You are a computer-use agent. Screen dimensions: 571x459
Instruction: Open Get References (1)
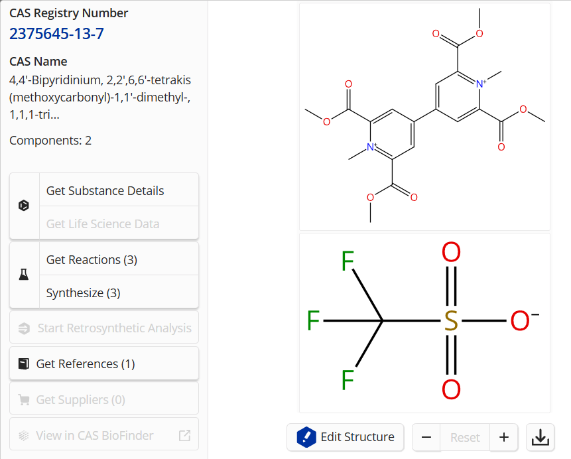86,363
